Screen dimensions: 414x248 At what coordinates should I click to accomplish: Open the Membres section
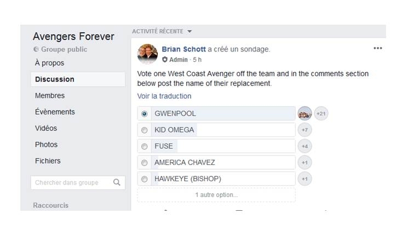[x=50, y=95]
